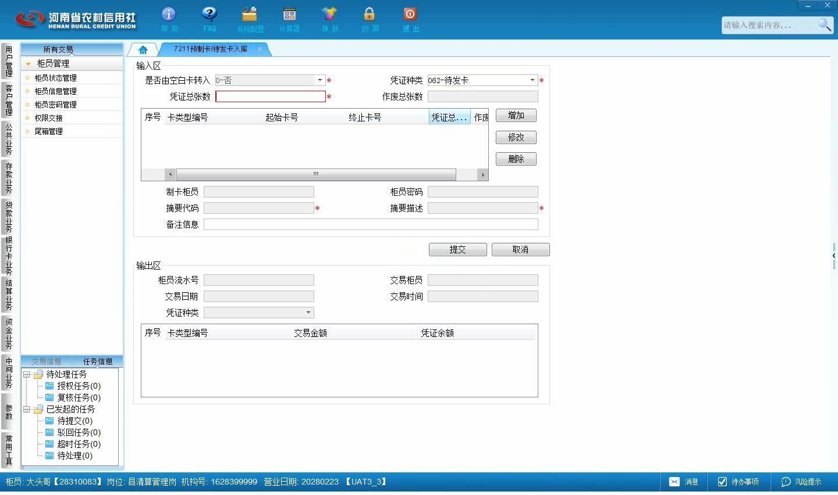Lock the screen with 锁屏 icon
The height and width of the screenshot is (495, 838).
coord(369,14)
